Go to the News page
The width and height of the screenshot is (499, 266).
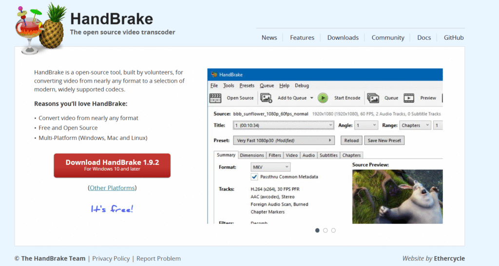[269, 38]
